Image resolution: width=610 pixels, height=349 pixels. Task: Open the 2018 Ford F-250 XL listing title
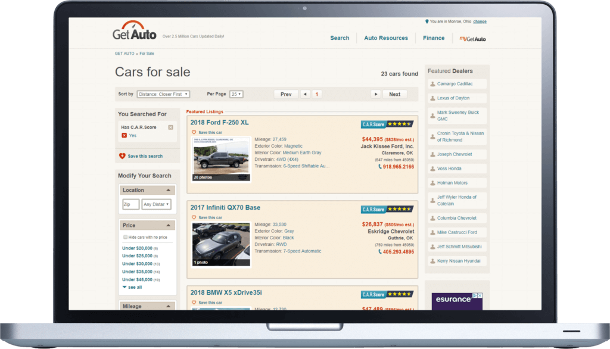pos(219,123)
